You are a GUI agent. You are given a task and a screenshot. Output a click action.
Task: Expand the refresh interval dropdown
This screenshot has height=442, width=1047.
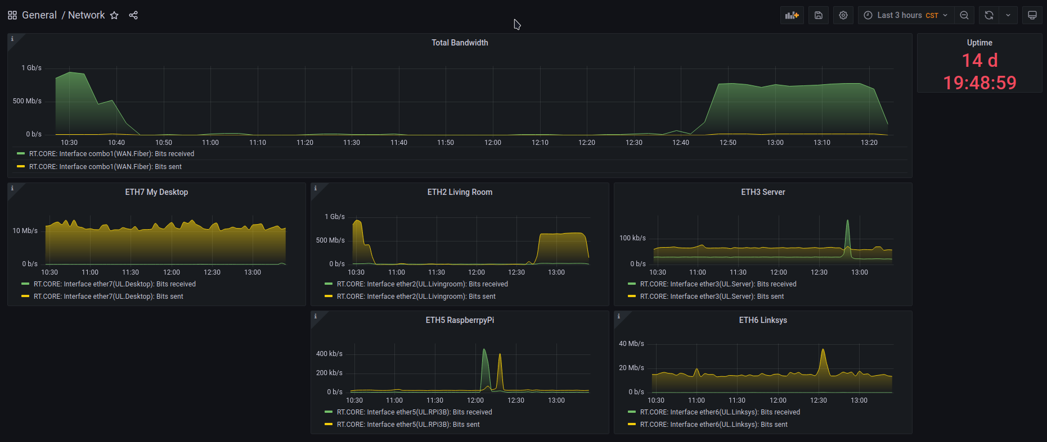(1008, 15)
